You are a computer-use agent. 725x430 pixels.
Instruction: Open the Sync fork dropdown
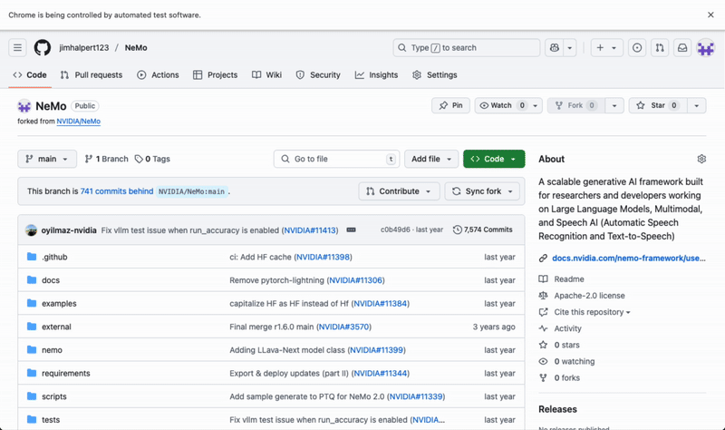click(x=482, y=191)
